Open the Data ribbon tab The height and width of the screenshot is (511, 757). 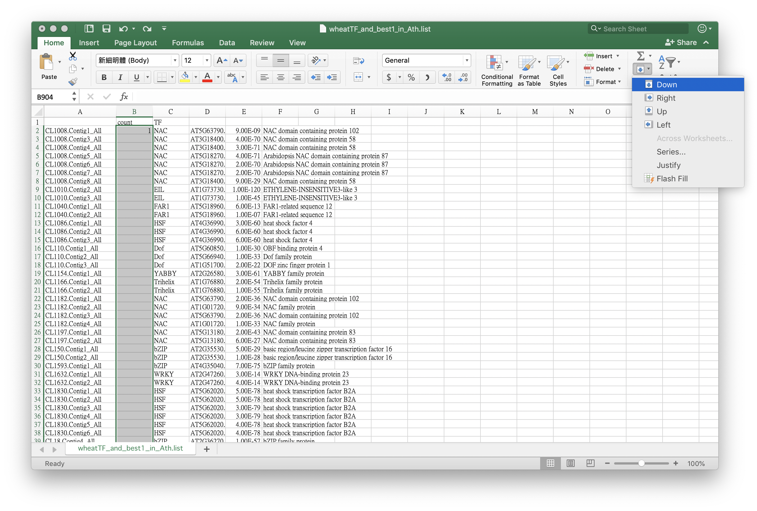pos(227,43)
